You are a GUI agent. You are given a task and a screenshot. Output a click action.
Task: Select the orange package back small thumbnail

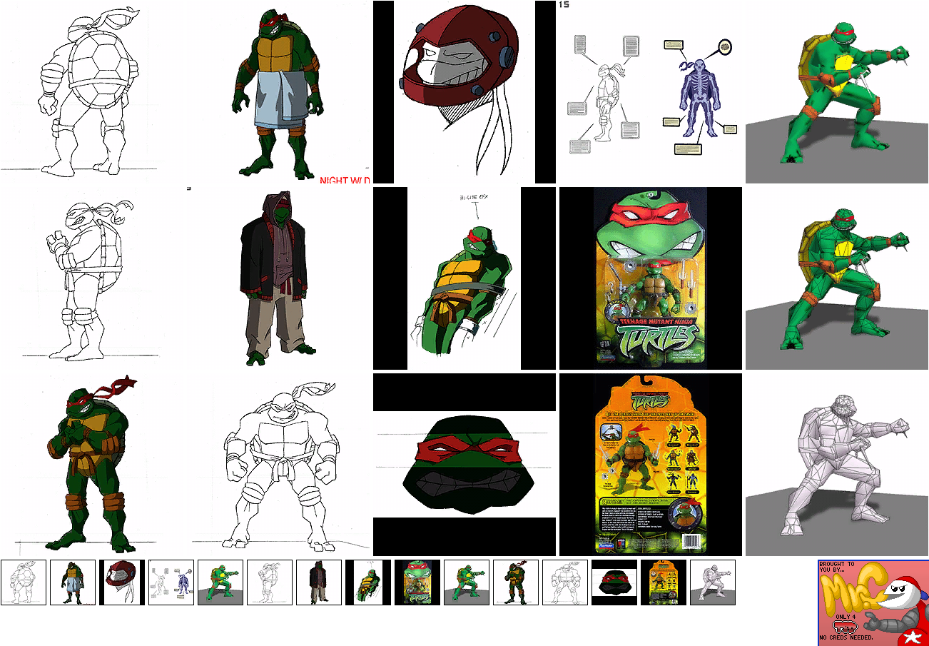click(x=664, y=582)
